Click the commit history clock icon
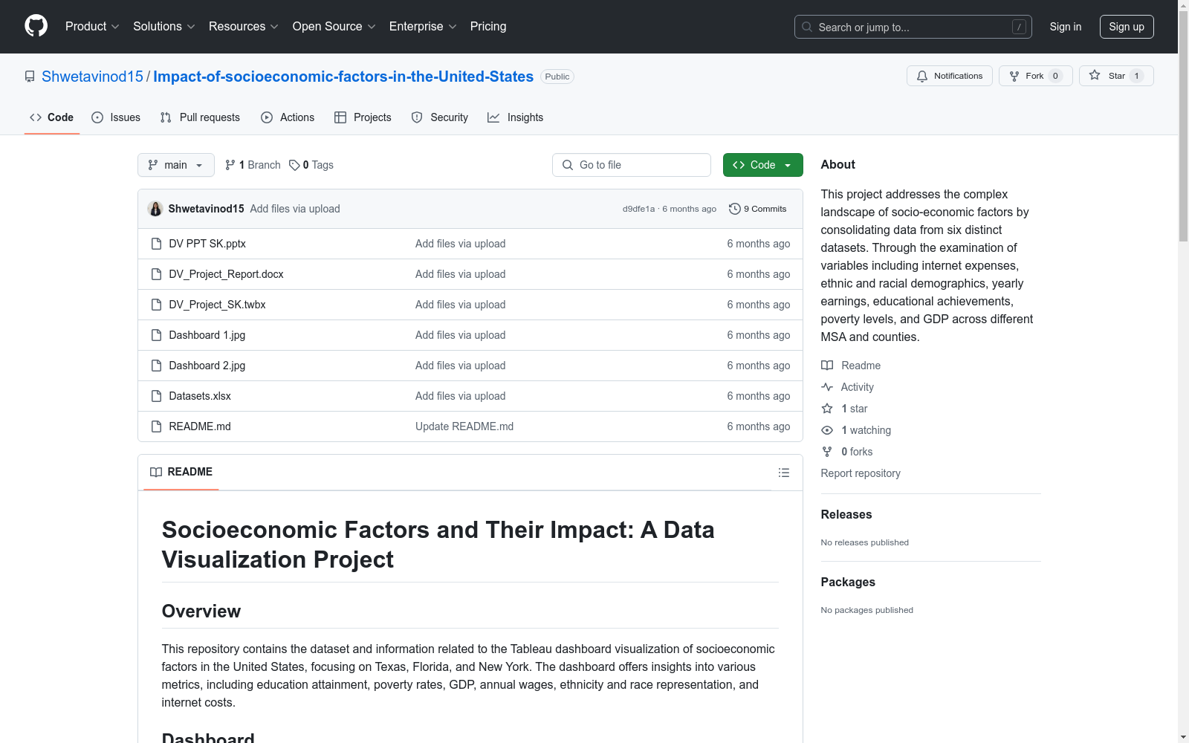This screenshot has width=1189, height=743. (x=735, y=209)
